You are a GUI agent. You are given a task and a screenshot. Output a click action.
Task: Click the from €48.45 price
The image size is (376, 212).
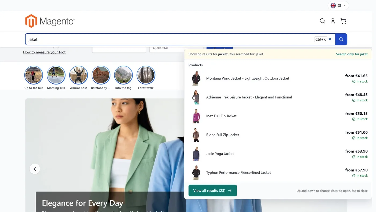(x=356, y=95)
